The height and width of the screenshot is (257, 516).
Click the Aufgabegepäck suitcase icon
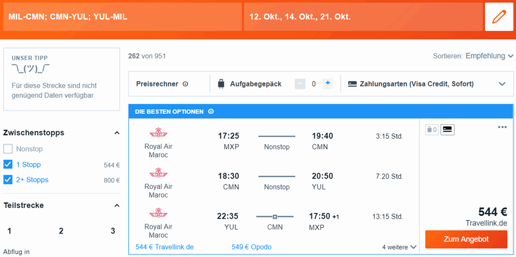coord(221,84)
